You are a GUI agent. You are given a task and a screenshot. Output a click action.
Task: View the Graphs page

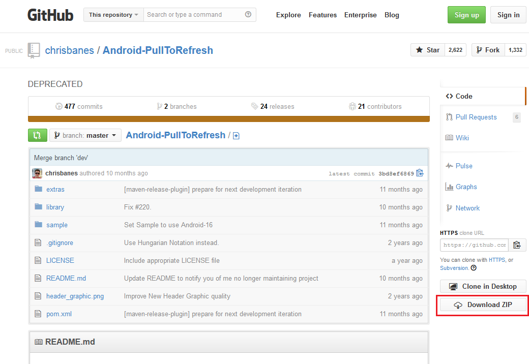pos(466,187)
